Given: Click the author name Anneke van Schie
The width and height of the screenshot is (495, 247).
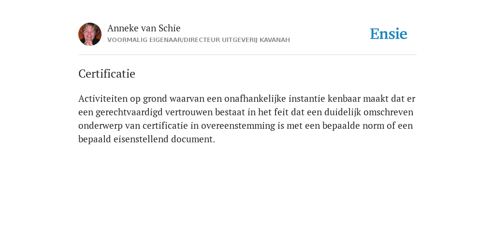Looking at the screenshot, I should tap(144, 28).
